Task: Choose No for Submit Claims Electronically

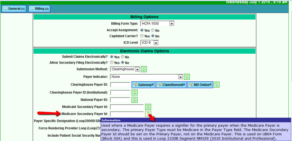Action: (x=123, y=57)
